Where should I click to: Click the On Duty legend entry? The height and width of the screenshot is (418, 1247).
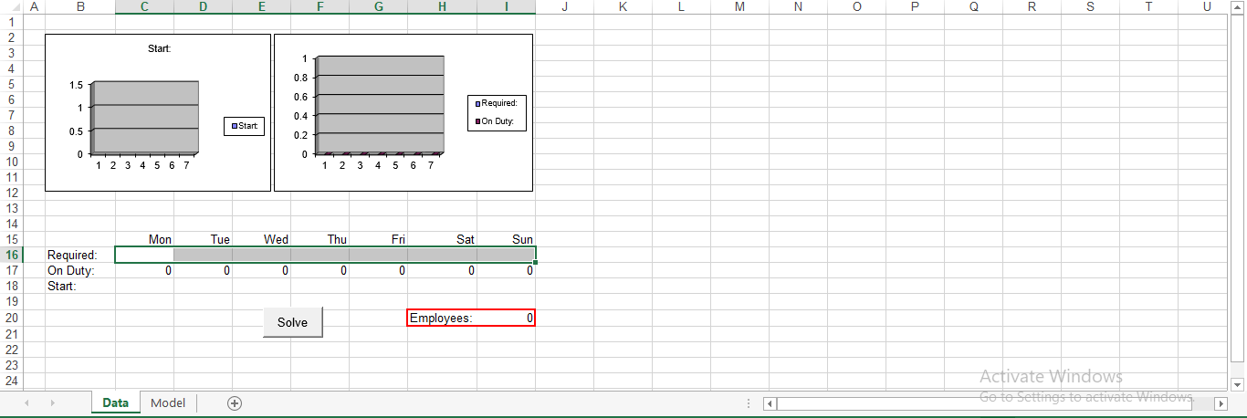click(495, 121)
